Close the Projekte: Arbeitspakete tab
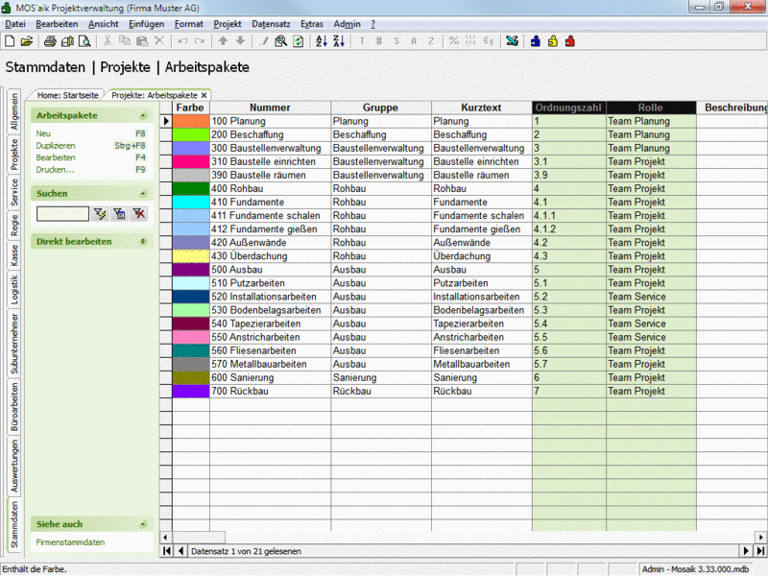 pos(204,95)
